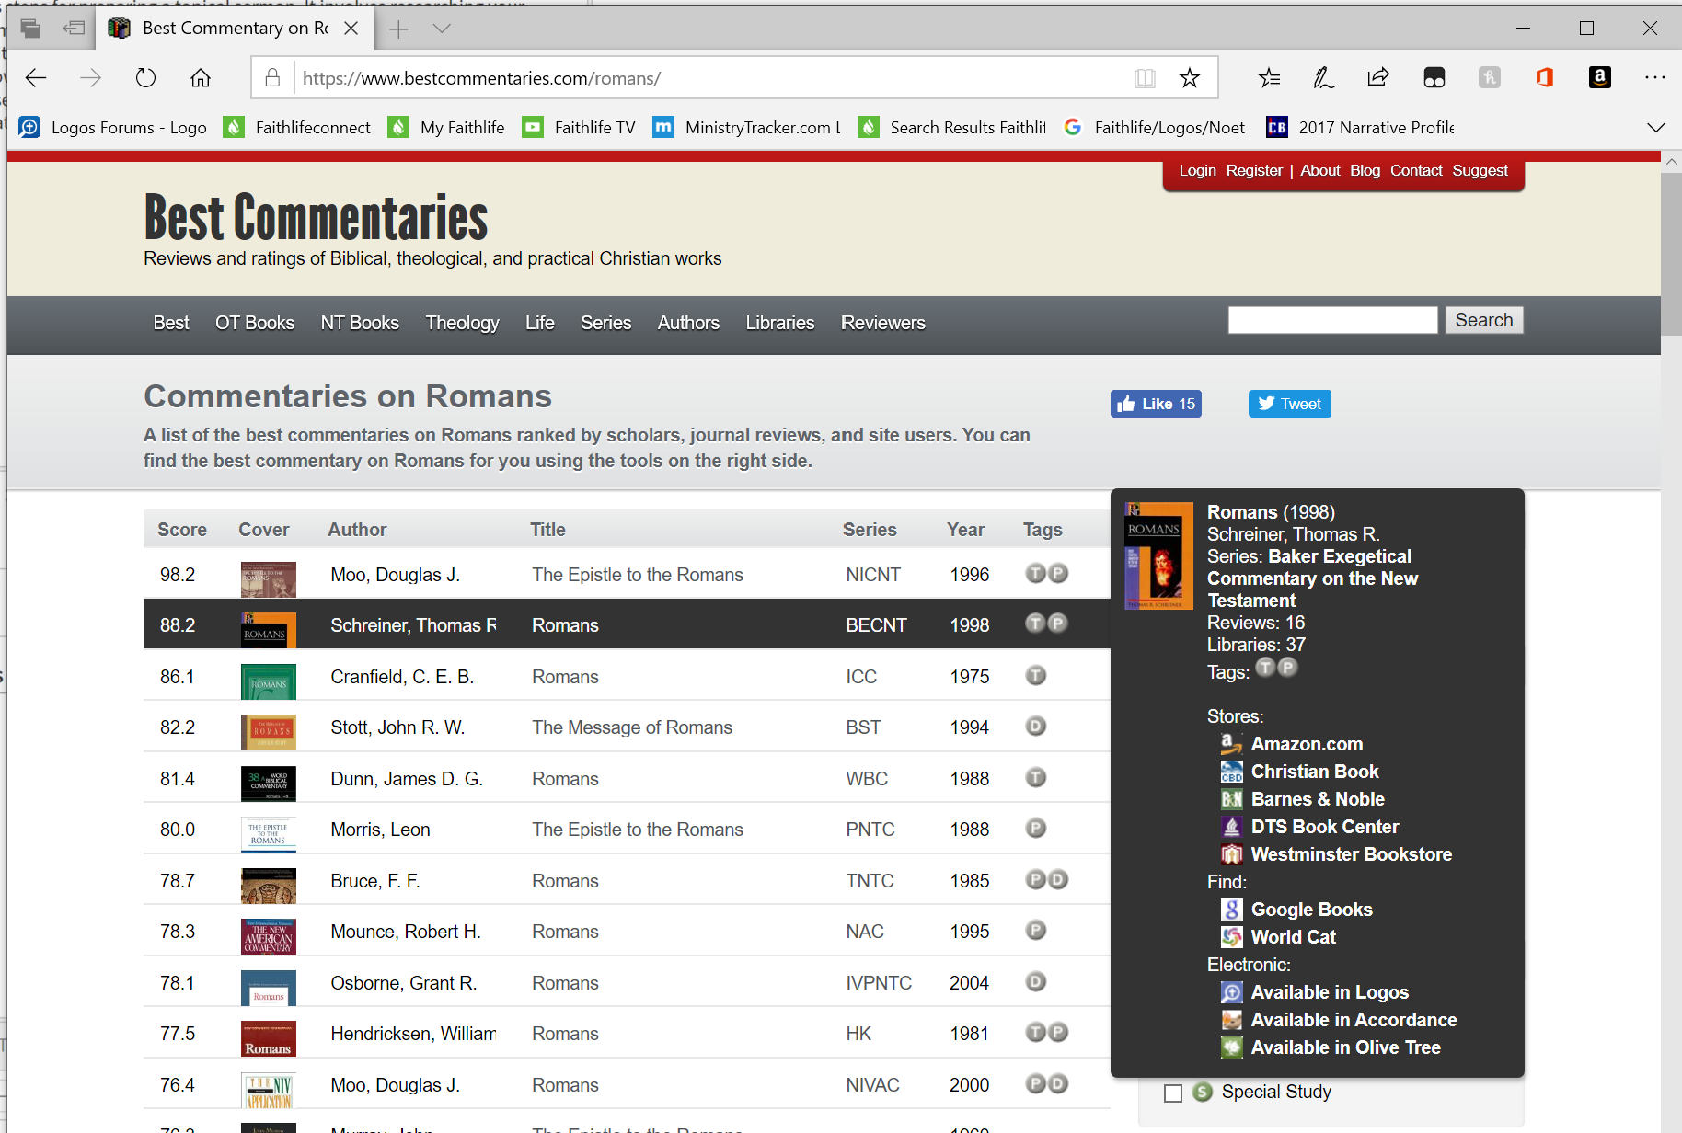Close the Best Commentary on Romans tab
This screenshot has height=1133, width=1682.
click(x=351, y=29)
